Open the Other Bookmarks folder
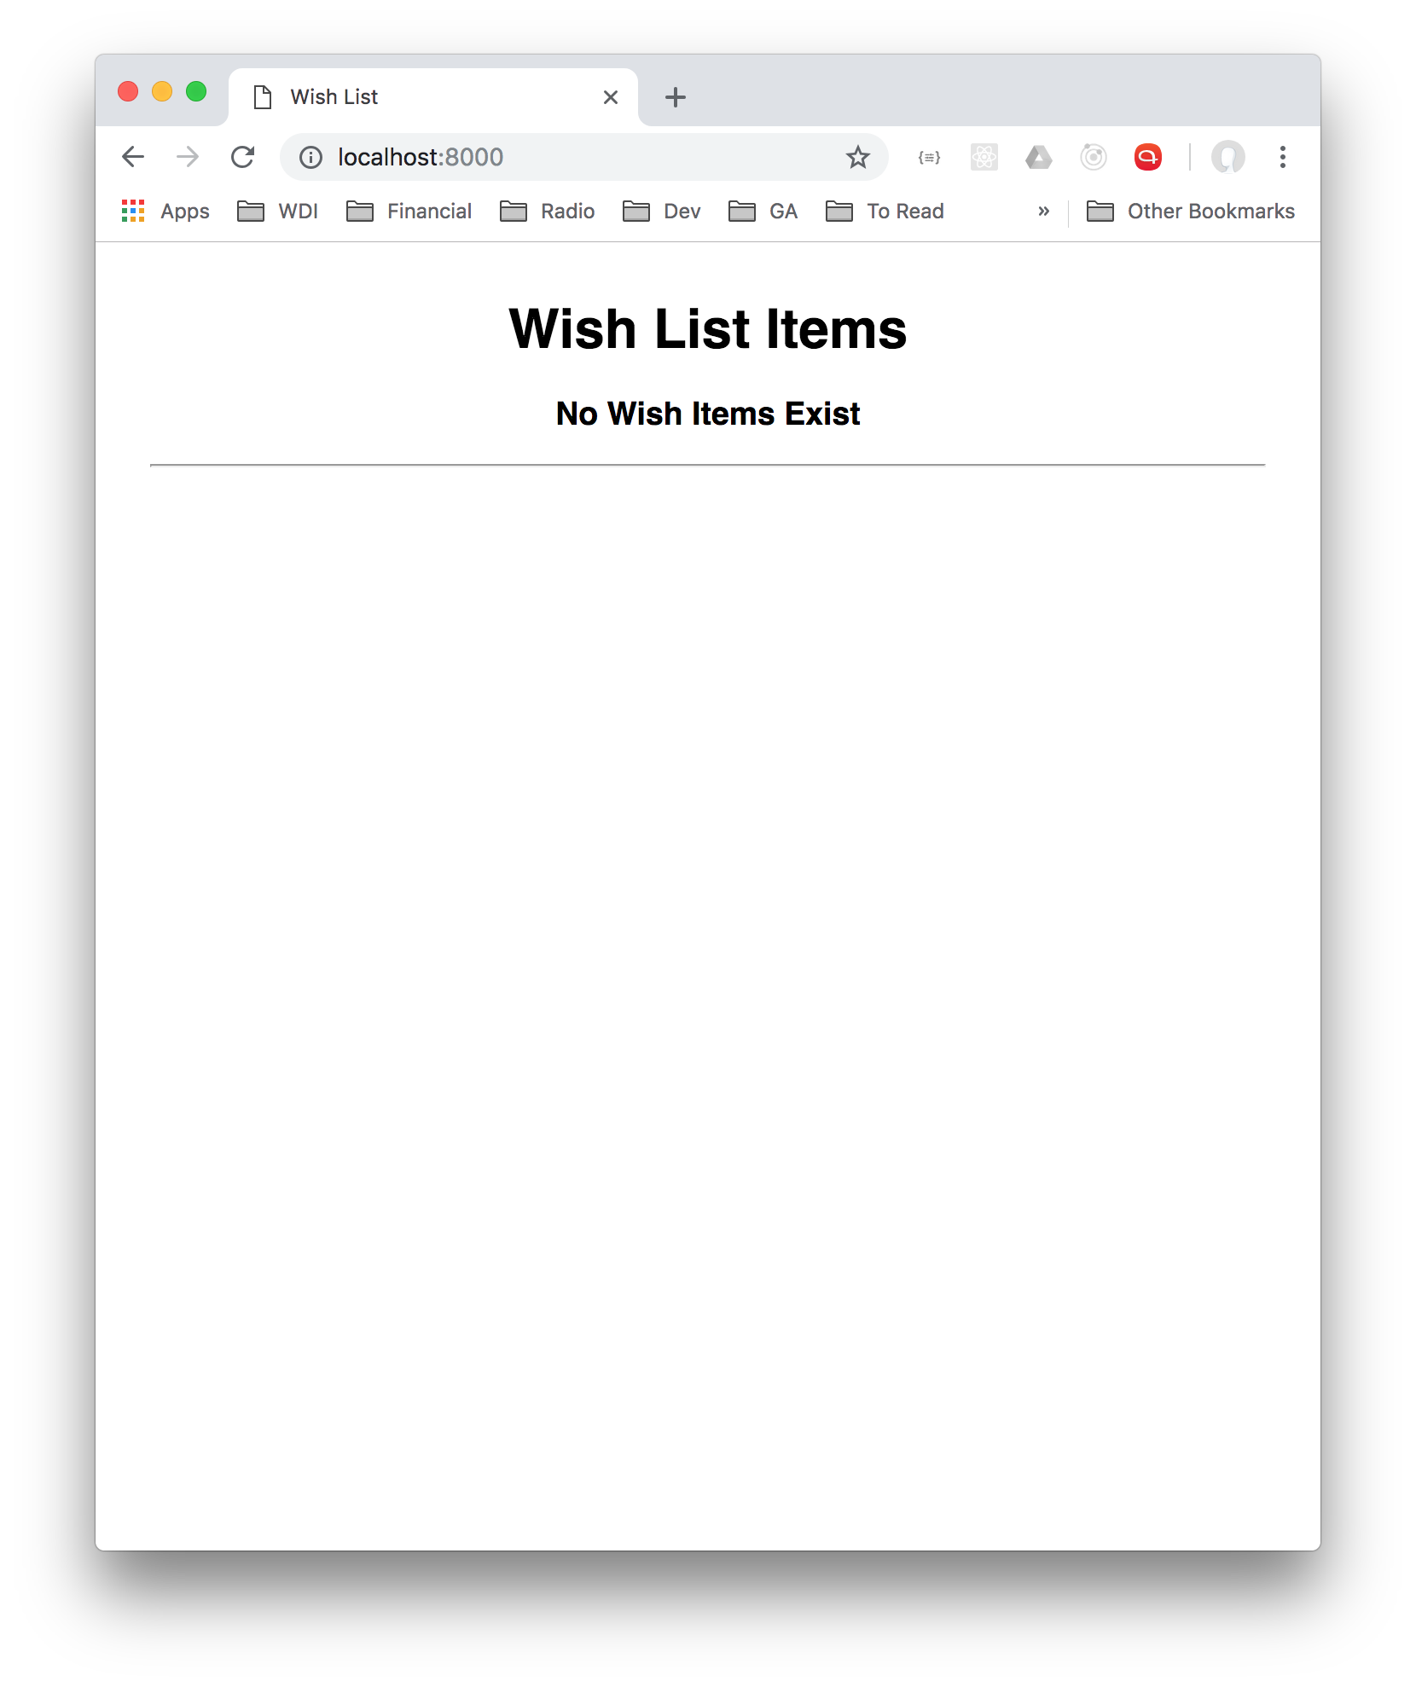1416x1687 pixels. pyautogui.click(x=1191, y=212)
